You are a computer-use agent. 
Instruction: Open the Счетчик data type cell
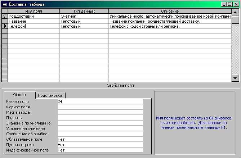click(84, 16)
